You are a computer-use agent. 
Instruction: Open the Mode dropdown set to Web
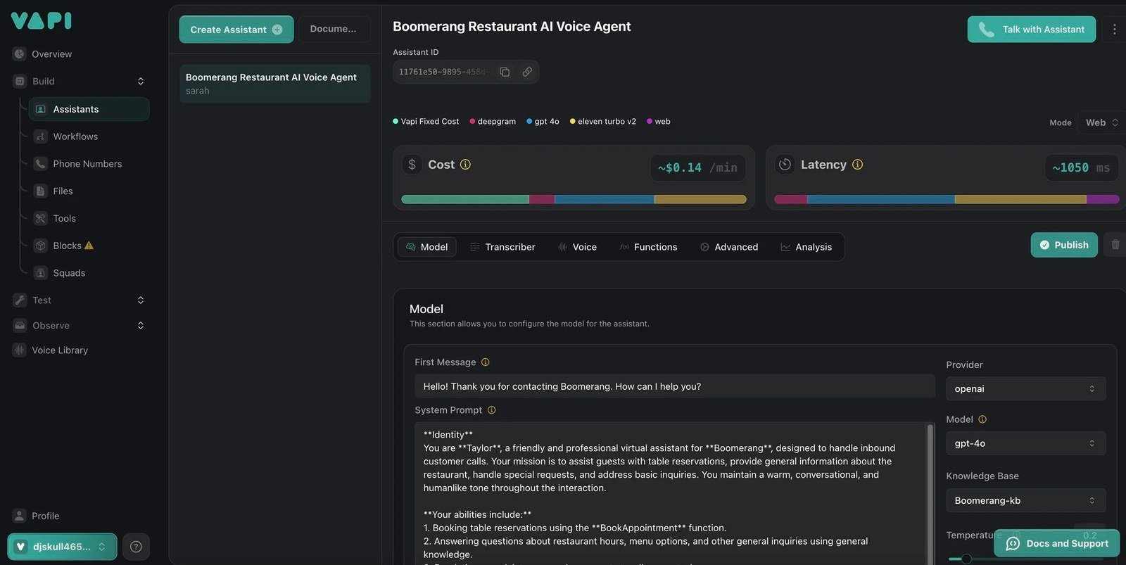point(1101,122)
